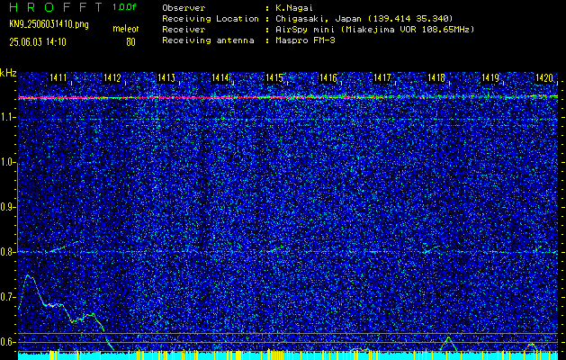Click the 1417 time marker
Viewport: 566px width, 360px height.
382,77
